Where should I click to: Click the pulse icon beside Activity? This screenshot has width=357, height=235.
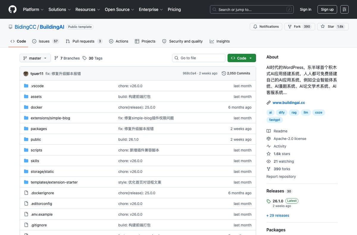click(x=269, y=146)
